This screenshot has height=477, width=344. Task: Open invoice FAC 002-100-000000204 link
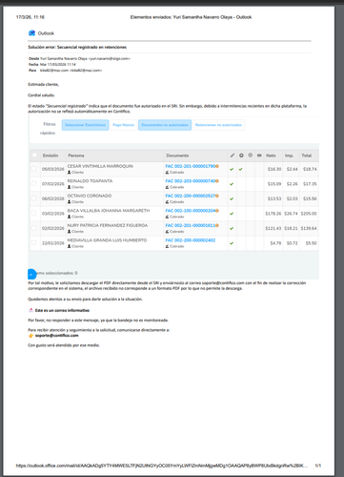point(191,211)
